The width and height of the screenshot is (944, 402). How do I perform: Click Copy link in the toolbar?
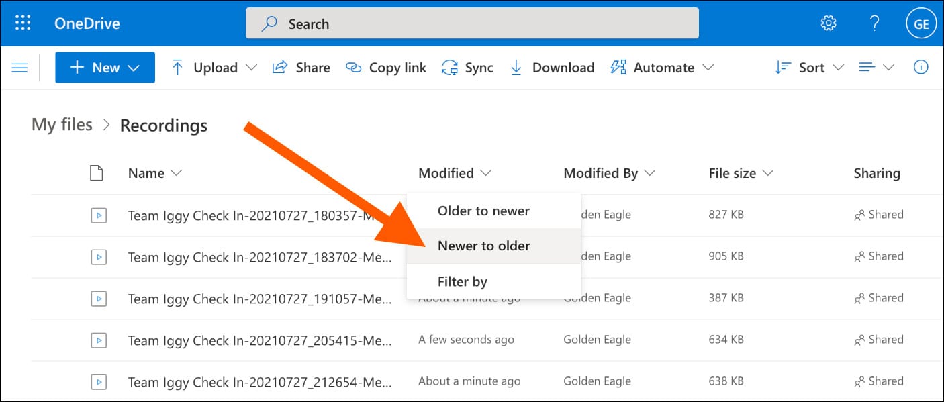(386, 68)
